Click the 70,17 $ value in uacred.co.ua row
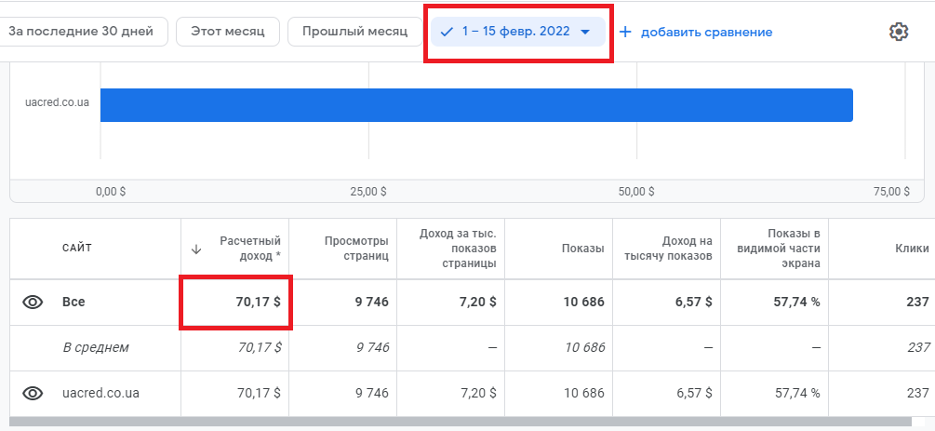 coord(259,394)
